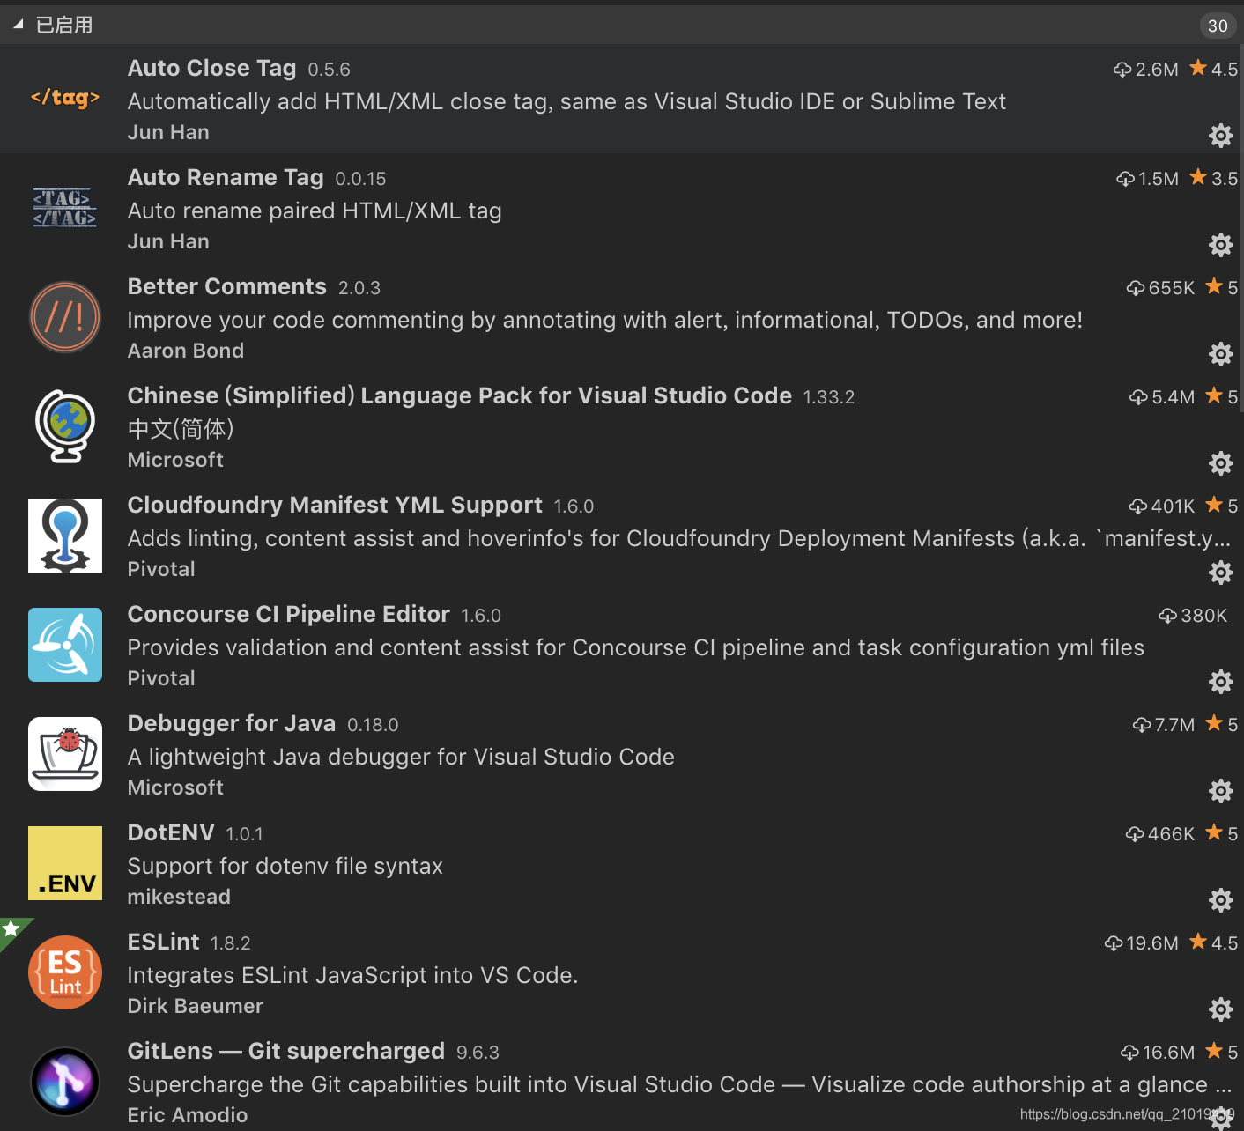The image size is (1244, 1131).
Task: Click GitLens version 9.6.3
Action: pos(478,1053)
